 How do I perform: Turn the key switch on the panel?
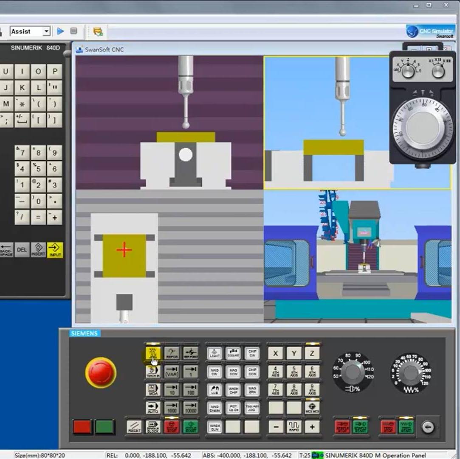[428, 427]
